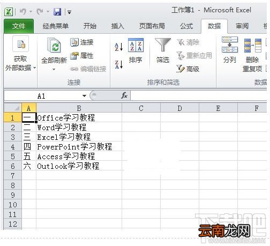Viewport: 270px width, 246px height.
Task: Open the 文件 tab
Action: pos(19,26)
